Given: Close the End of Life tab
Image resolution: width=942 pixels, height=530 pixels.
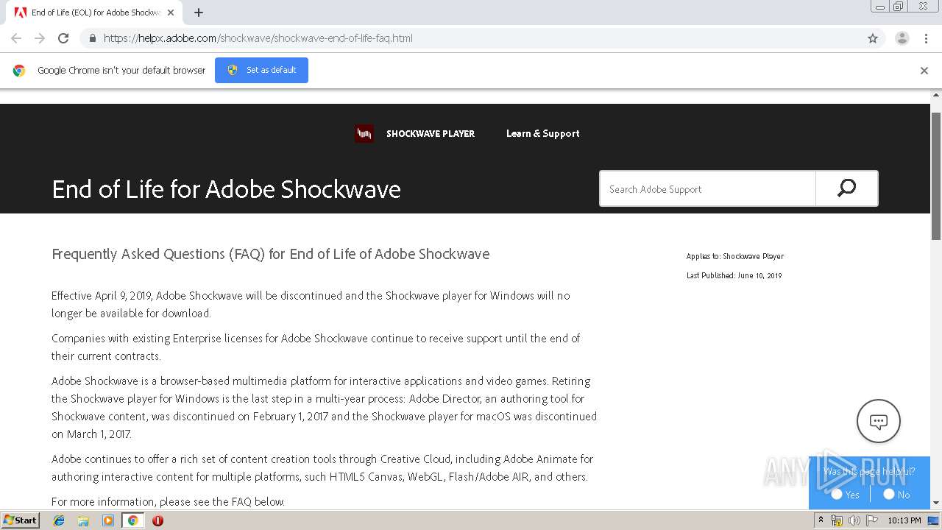Looking at the screenshot, I should [171, 13].
